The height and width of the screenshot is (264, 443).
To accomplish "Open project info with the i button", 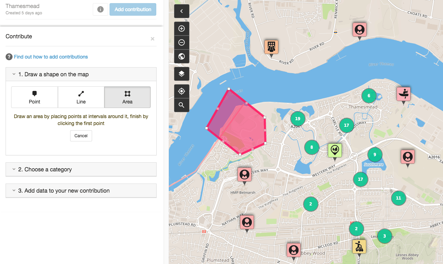I will 100,9.
